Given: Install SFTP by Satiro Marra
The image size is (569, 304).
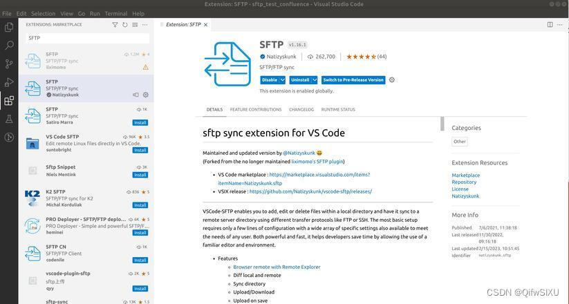Looking at the screenshot, I should coord(140,122).
